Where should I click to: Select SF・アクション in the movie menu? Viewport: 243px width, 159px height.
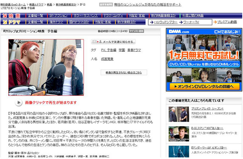[x=59, y=16]
